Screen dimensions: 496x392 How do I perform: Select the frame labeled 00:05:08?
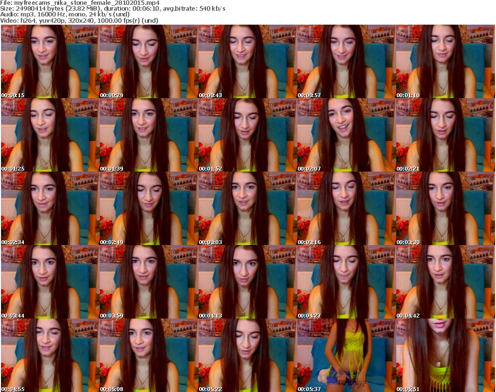(x=149, y=355)
